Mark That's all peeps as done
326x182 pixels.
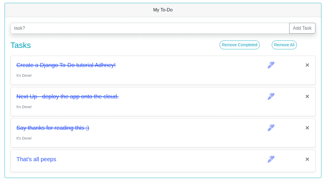pyautogui.click(x=36, y=159)
